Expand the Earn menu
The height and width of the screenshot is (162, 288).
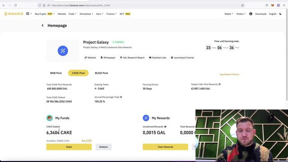pyautogui.click(x=99, y=14)
